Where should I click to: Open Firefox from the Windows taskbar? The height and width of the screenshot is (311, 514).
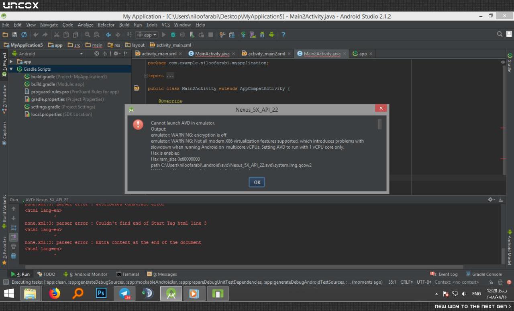[x=54, y=294]
